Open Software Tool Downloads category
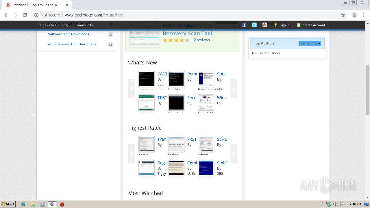Screen dimensions: 370x208 (x=69, y=34)
